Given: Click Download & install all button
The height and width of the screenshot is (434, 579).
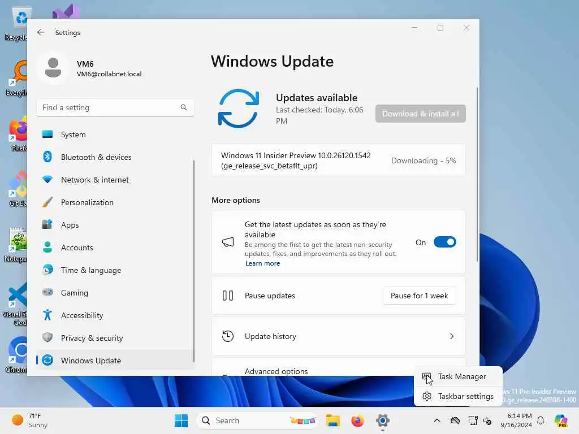Looking at the screenshot, I should [x=421, y=114].
